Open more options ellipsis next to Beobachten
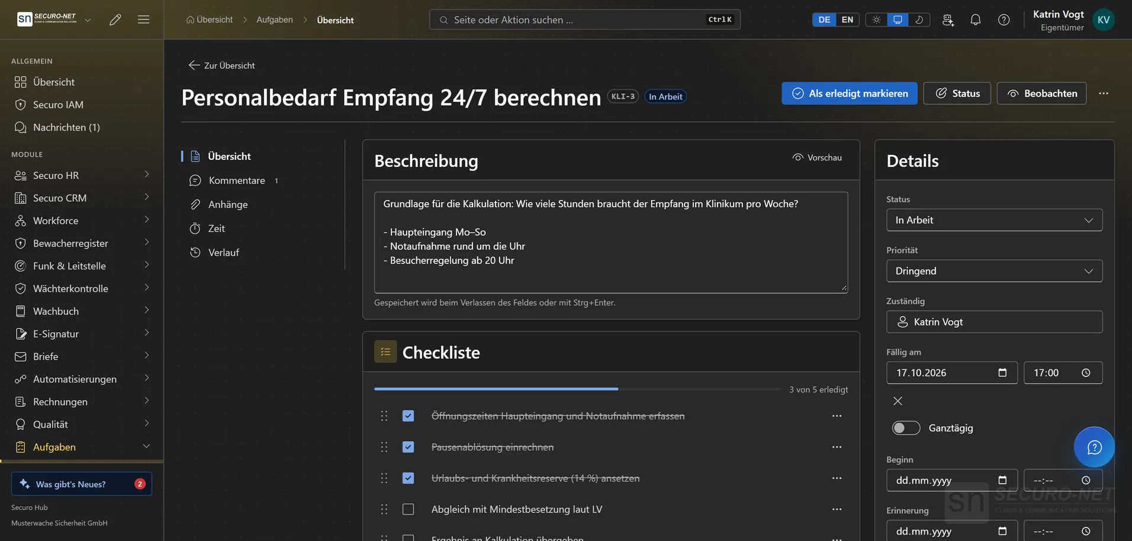The height and width of the screenshot is (541, 1132). click(1104, 94)
